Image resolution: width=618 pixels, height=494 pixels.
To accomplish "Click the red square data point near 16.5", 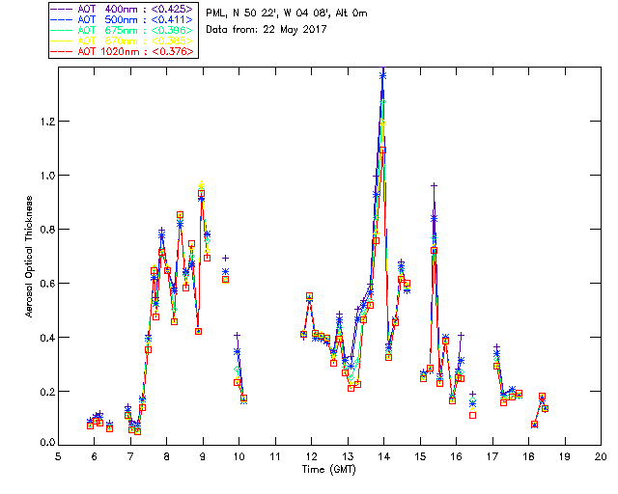I will [472, 415].
